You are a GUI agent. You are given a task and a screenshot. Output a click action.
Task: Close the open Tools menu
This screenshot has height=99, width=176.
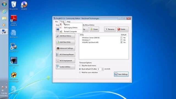pos(62,22)
